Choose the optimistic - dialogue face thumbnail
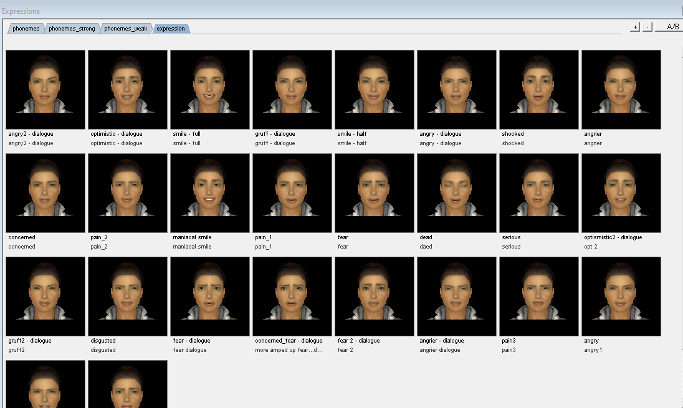The height and width of the screenshot is (408, 683). point(128,90)
